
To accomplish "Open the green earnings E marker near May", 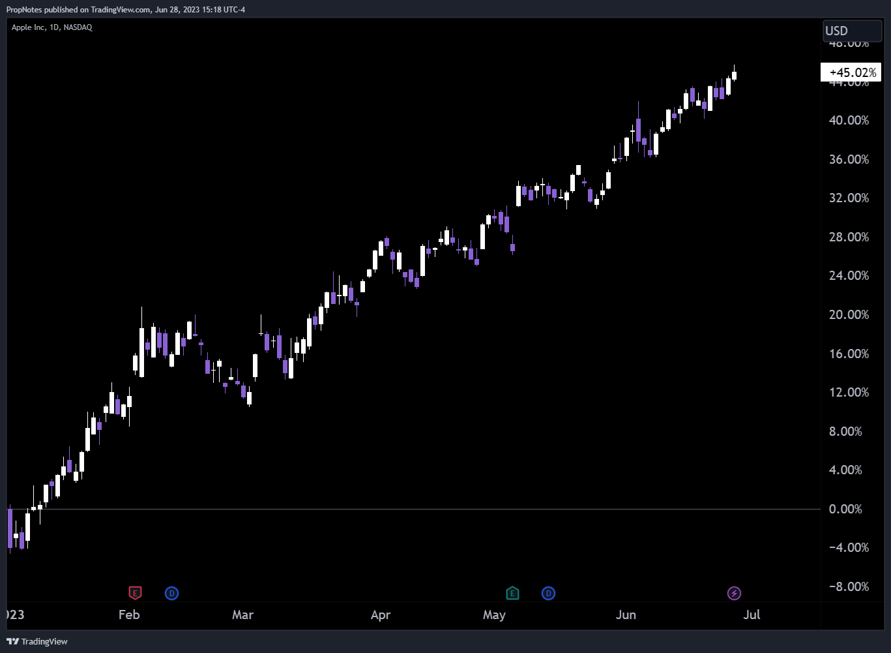I will 512,593.
